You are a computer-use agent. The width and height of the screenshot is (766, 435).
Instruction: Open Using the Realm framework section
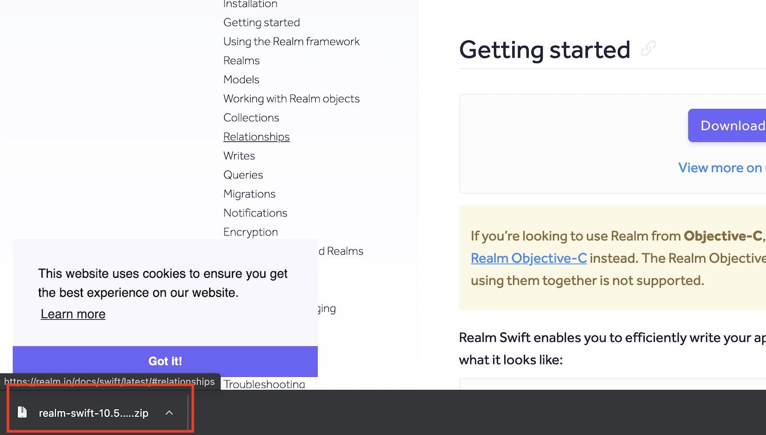point(291,41)
